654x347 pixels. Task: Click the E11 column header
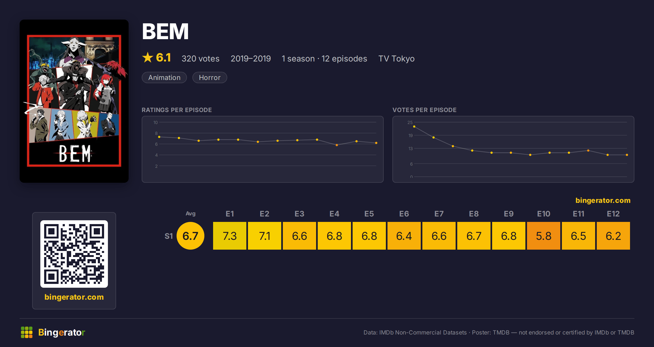click(579, 214)
